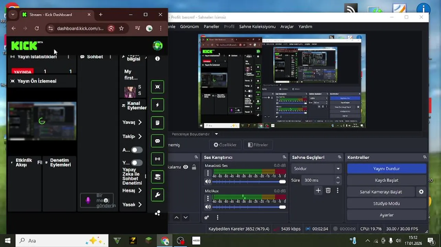The image size is (441, 247).
Task: Open OBS Ayarlar button
Action: pos(387,215)
